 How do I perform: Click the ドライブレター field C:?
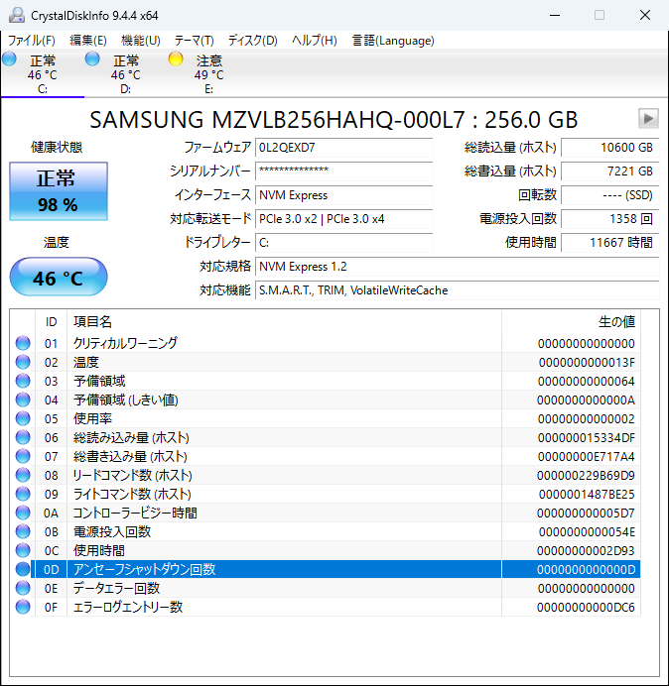343,242
